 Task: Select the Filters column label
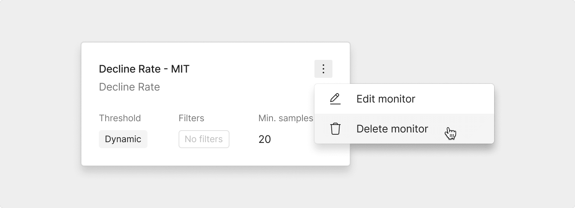click(x=191, y=118)
